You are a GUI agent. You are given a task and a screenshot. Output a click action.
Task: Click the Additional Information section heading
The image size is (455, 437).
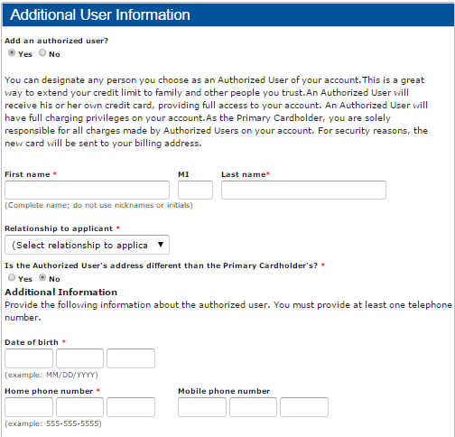61,293
